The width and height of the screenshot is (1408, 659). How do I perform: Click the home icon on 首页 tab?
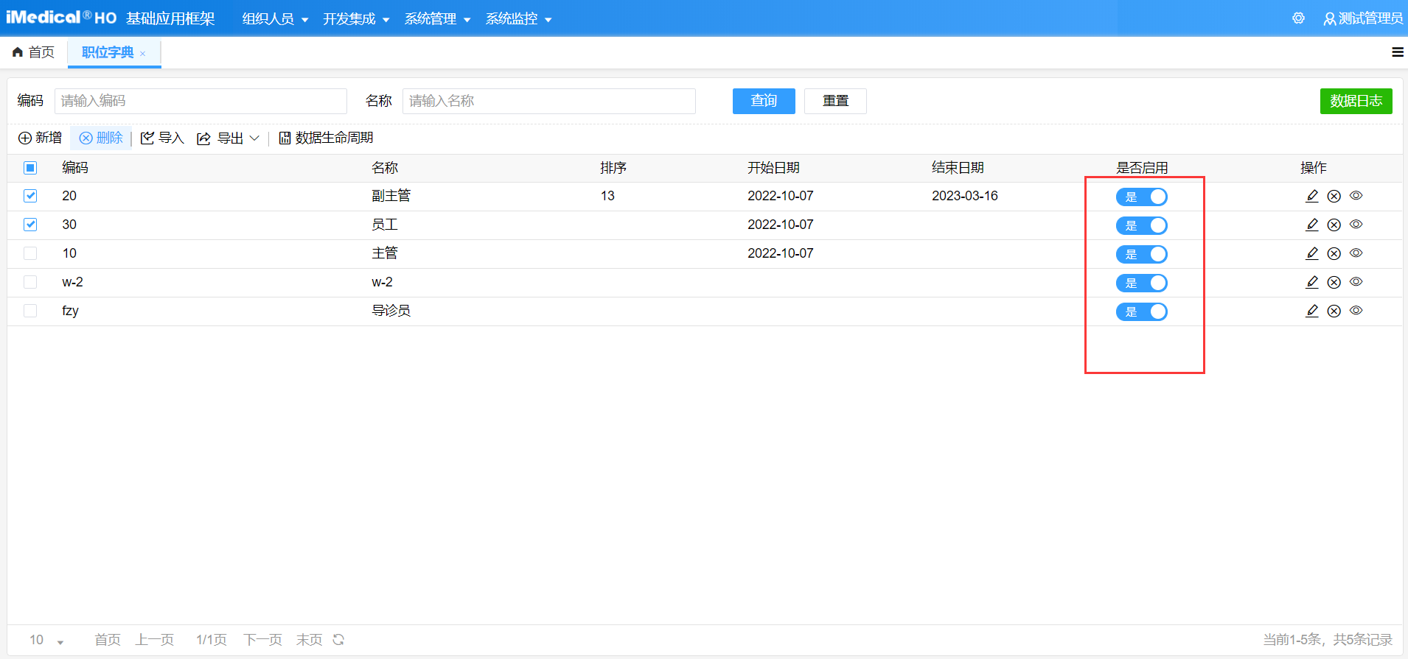[18, 52]
